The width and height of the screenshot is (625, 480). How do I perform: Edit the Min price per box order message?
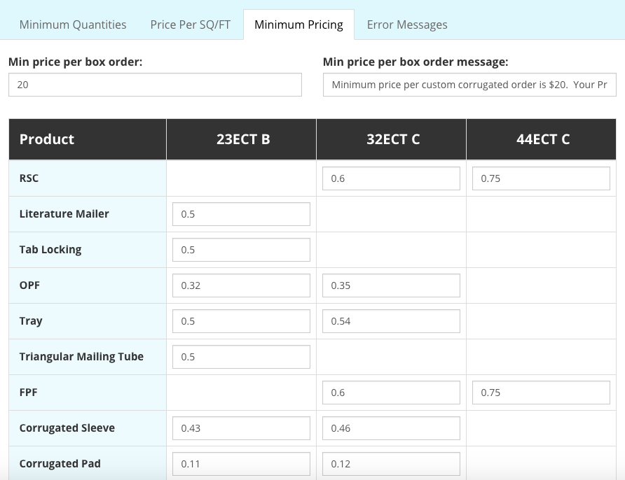click(x=469, y=85)
